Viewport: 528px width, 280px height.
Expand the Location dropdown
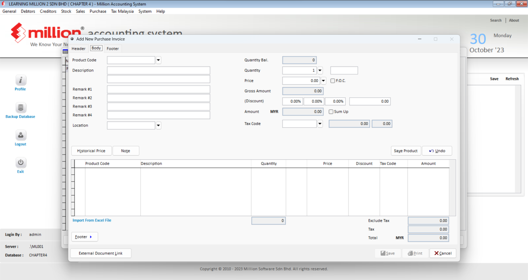[158, 125]
